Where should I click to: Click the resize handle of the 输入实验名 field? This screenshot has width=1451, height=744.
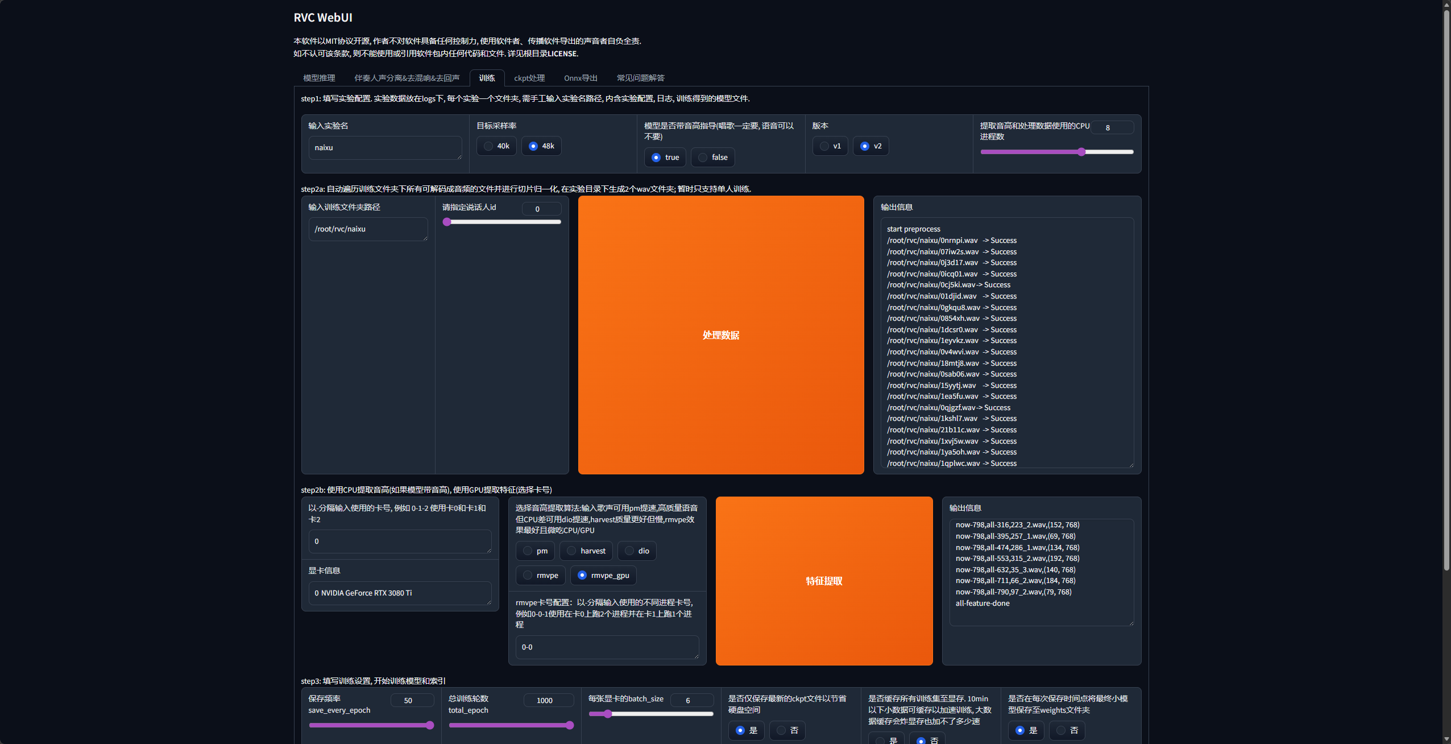(458, 156)
